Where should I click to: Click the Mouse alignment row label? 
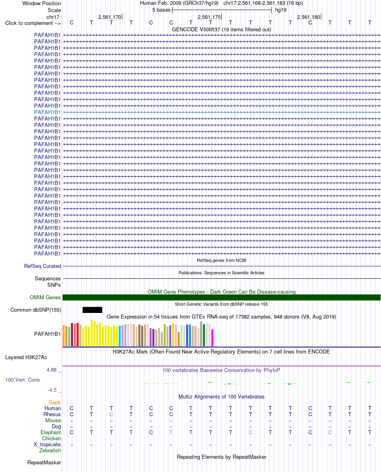point(53,421)
